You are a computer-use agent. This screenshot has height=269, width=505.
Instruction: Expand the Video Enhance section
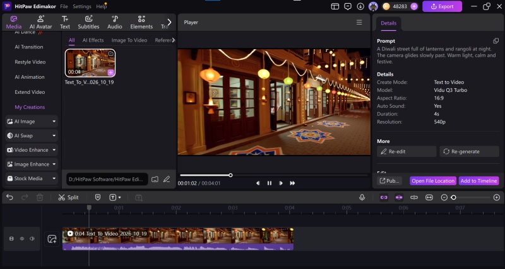32,150
